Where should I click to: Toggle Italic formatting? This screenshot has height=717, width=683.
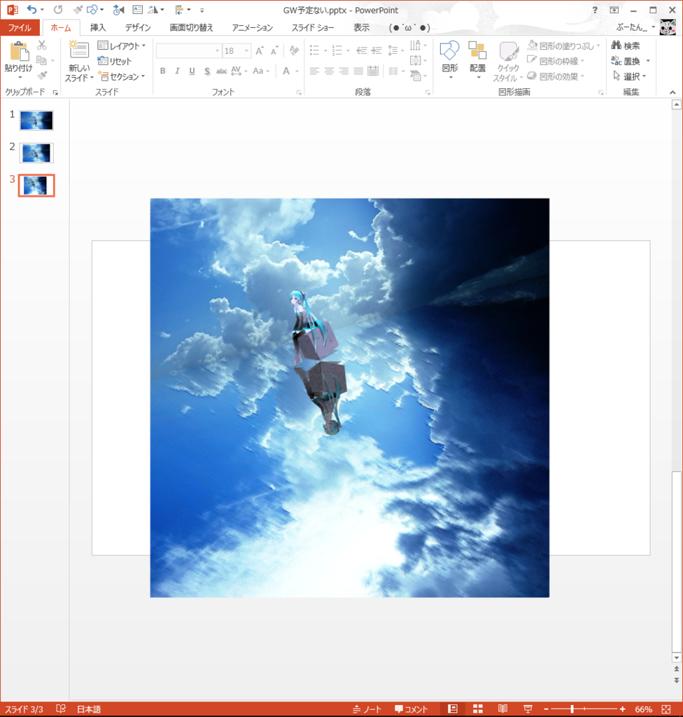pyautogui.click(x=177, y=71)
